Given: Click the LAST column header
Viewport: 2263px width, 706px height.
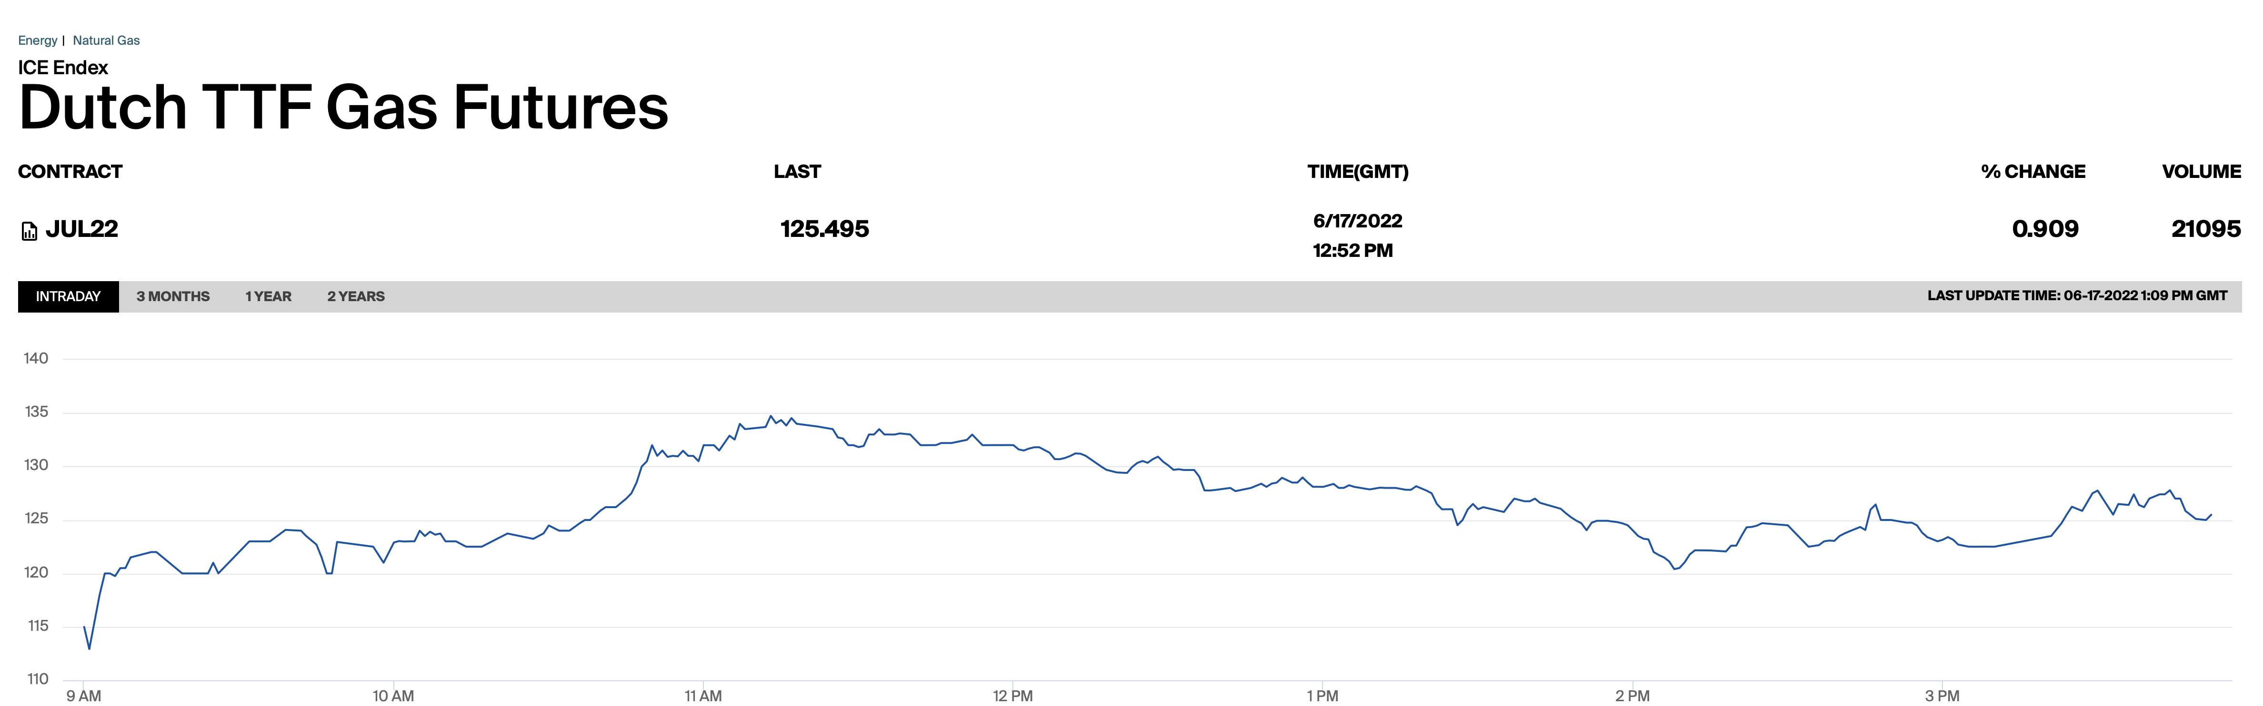Looking at the screenshot, I should tap(797, 171).
